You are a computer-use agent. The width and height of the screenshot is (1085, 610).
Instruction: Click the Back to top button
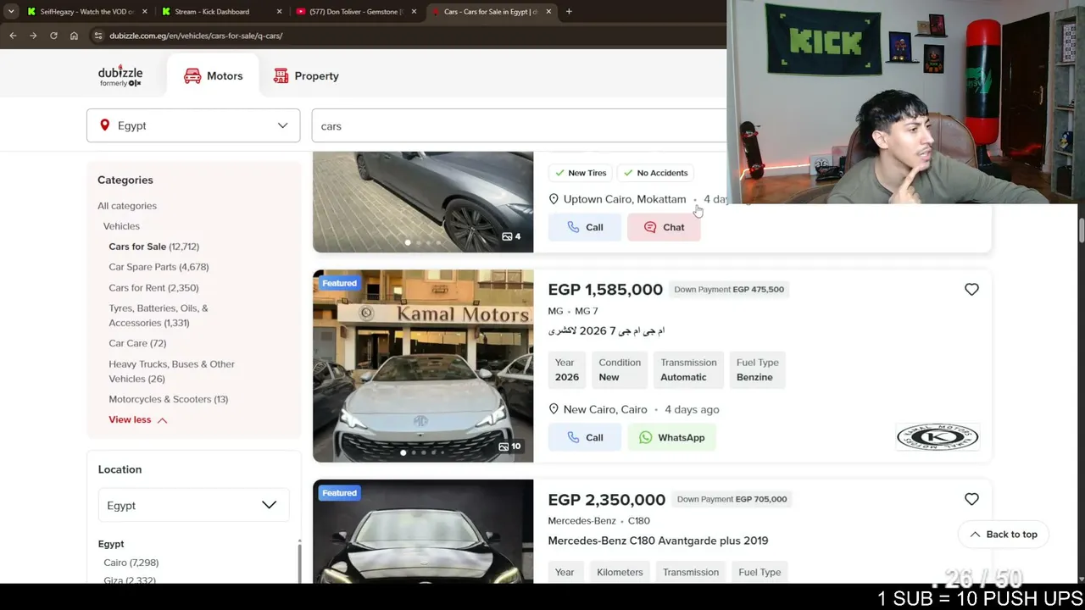coord(1004,535)
